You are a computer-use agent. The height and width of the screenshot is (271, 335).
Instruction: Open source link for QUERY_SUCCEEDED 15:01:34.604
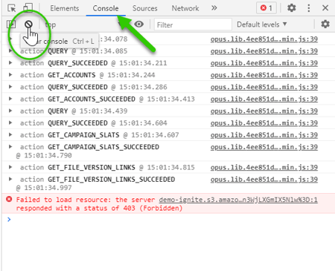pos(264,123)
